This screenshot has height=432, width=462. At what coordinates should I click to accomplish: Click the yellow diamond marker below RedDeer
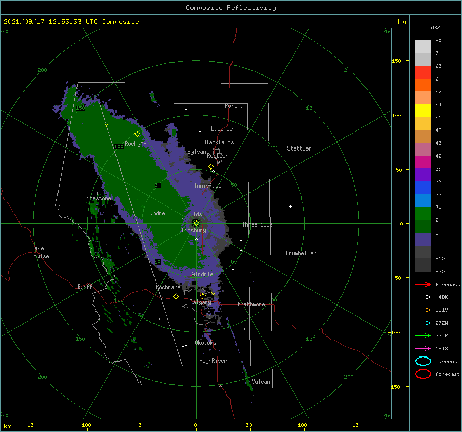[211, 166]
